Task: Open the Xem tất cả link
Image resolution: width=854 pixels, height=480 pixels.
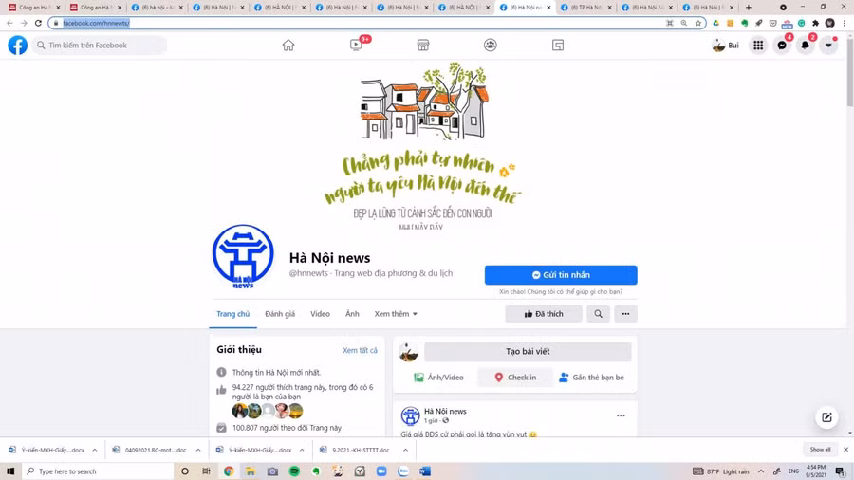Action: pos(360,350)
